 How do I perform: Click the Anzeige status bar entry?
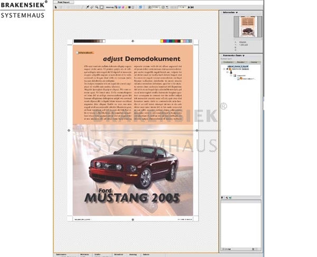pos(133,254)
